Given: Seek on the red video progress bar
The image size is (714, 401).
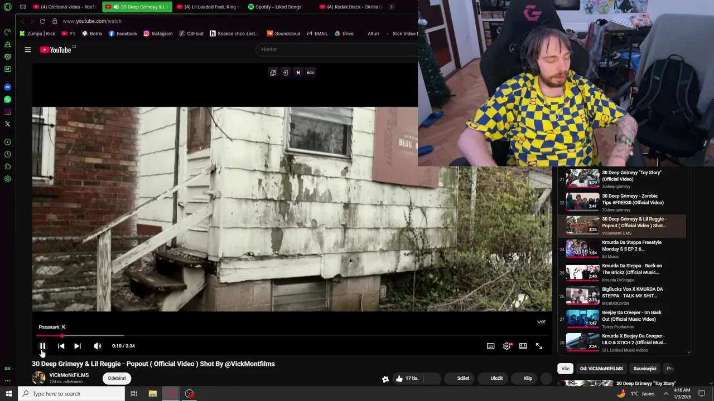Looking at the screenshot, I should pyautogui.click(x=293, y=336).
